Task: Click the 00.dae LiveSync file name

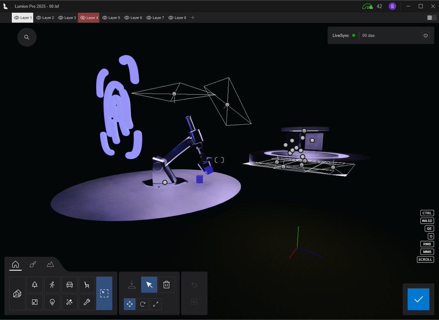Action: 368,35
